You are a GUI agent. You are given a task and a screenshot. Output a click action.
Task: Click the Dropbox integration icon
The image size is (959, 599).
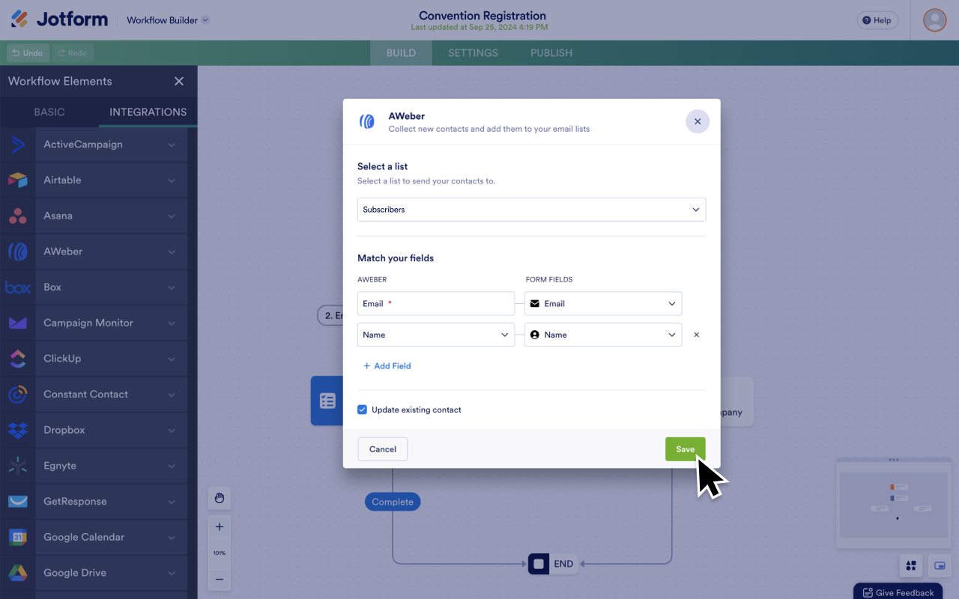pyautogui.click(x=18, y=431)
